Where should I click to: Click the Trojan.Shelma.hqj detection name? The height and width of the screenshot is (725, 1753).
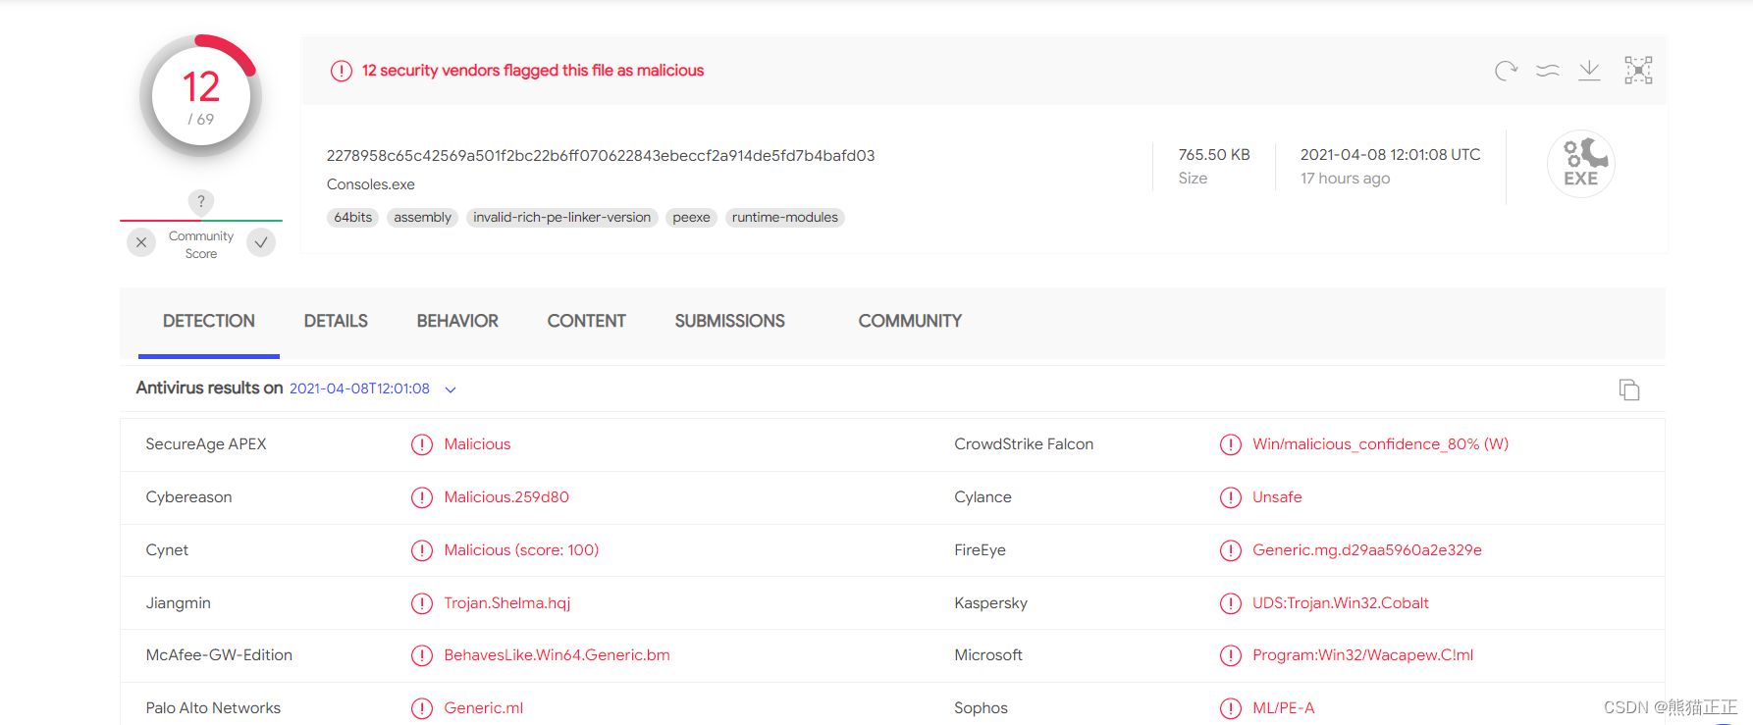(507, 603)
